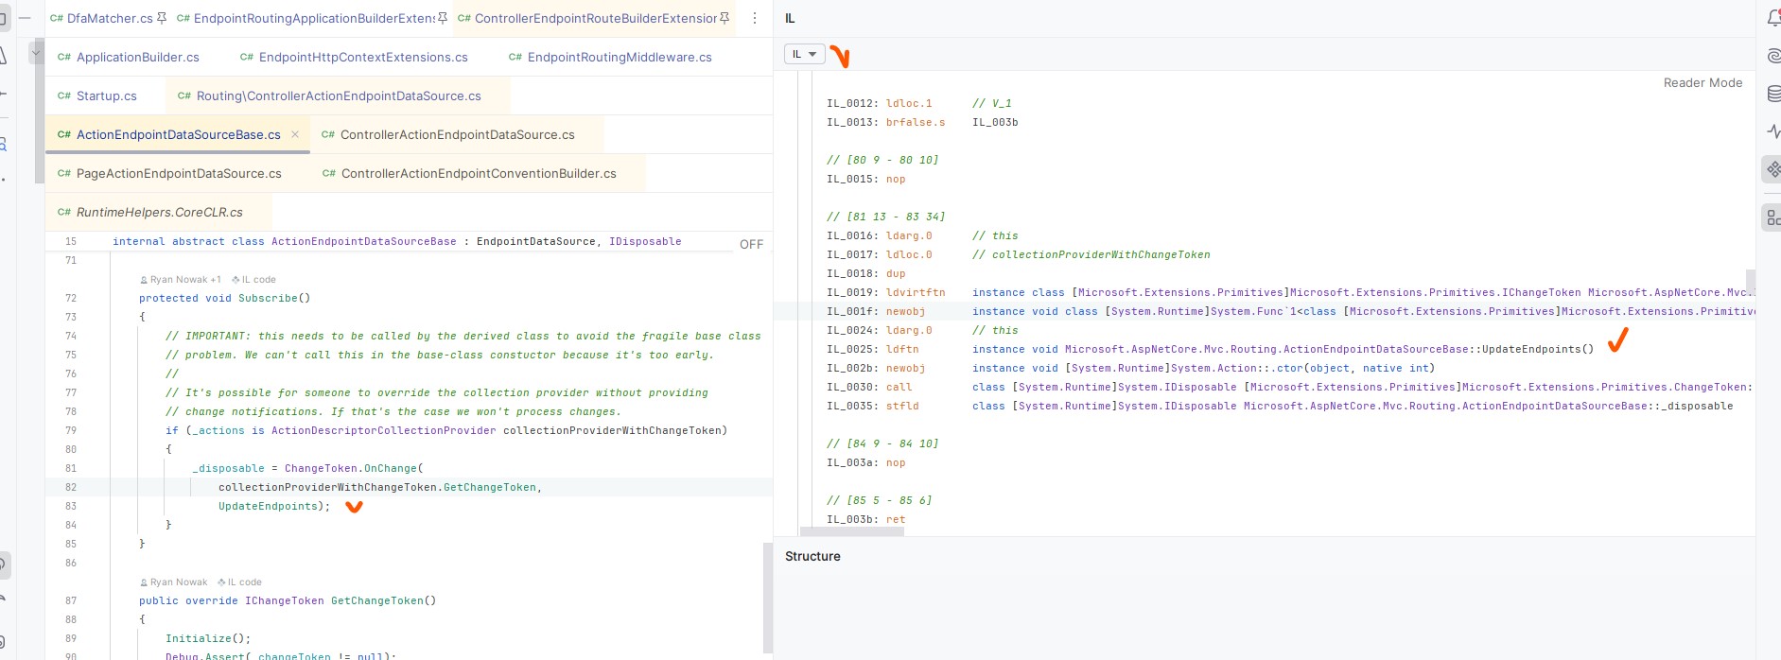Close the ActionEndpointDataSourceBase.cs tab
The height and width of the screenshot is (660, 1781).
[x=295, y=134]
